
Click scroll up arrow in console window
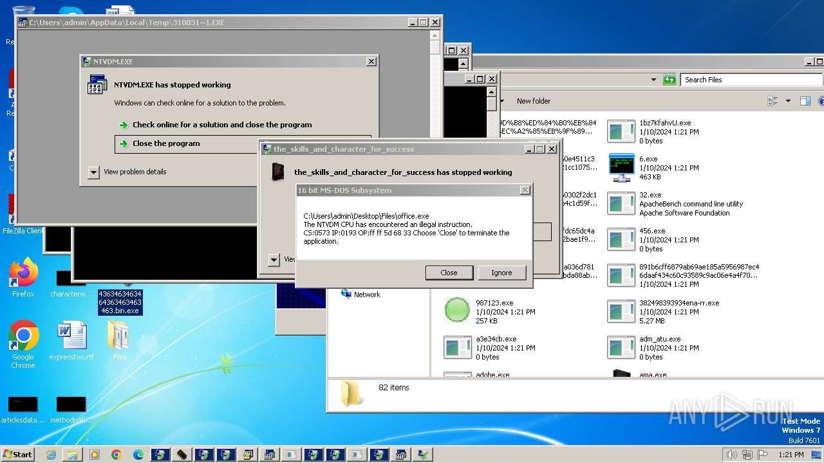click(492, 92)
